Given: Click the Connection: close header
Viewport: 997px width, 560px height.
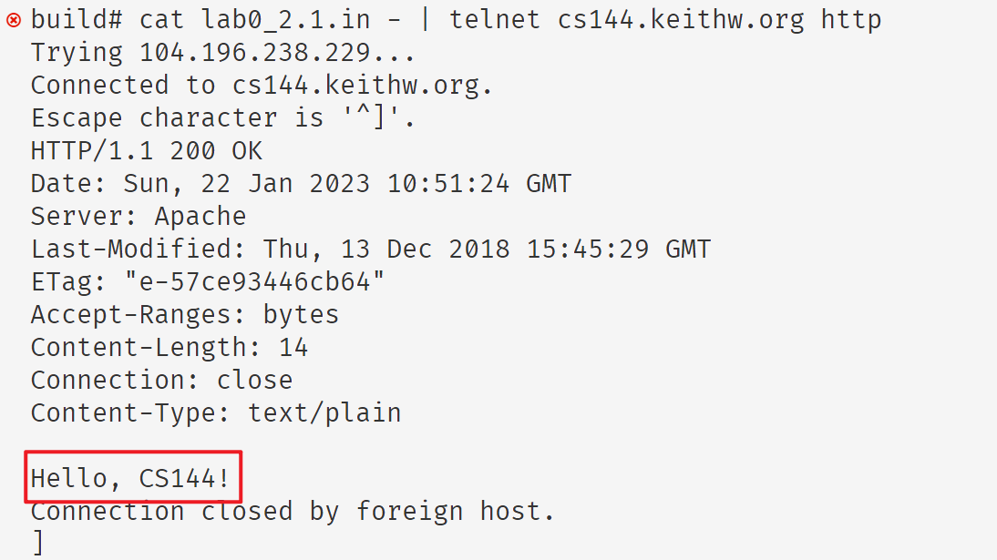Looking at the screenshot, I should (x=161, y=380).
